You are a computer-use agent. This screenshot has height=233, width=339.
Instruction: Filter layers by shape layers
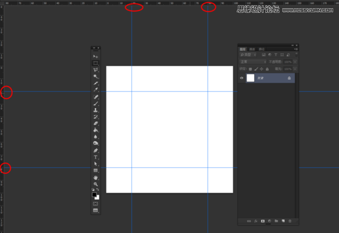282,55
